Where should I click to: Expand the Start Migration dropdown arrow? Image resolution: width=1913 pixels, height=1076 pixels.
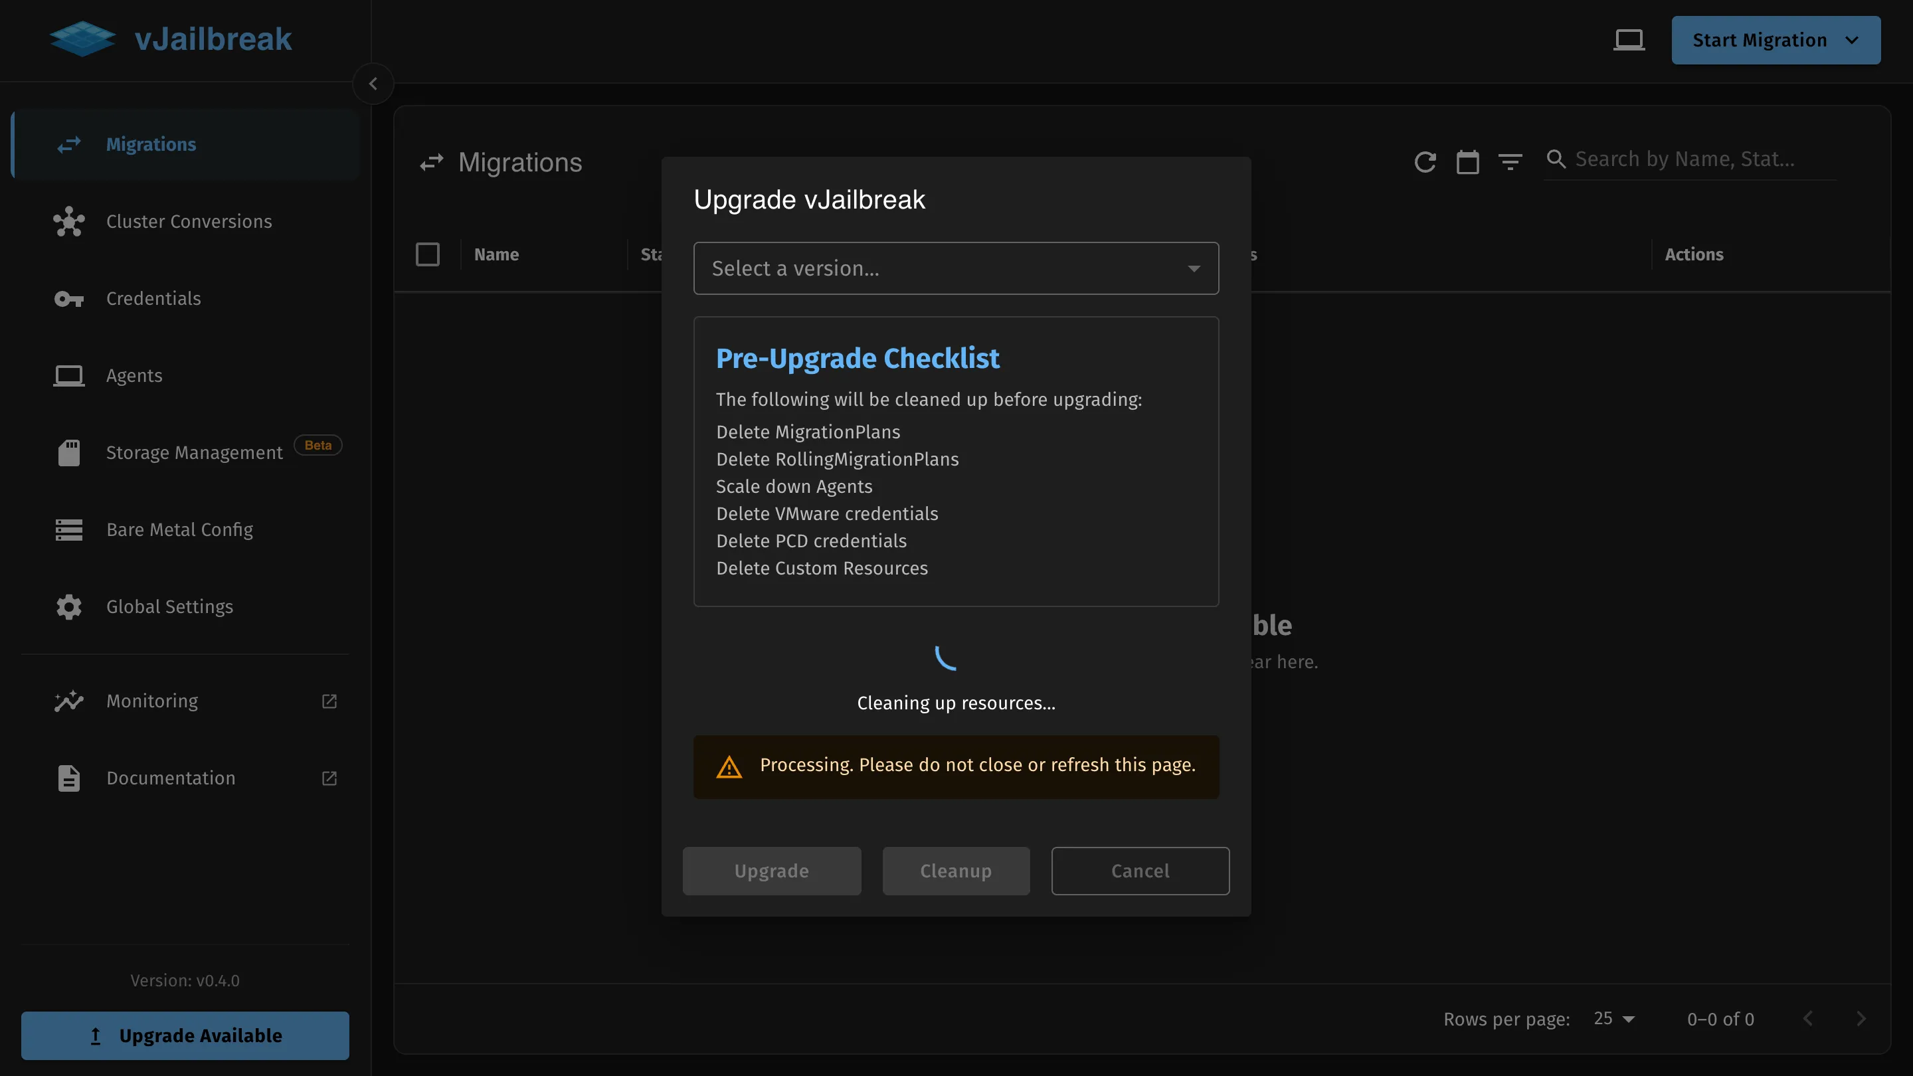(1851, 40)
